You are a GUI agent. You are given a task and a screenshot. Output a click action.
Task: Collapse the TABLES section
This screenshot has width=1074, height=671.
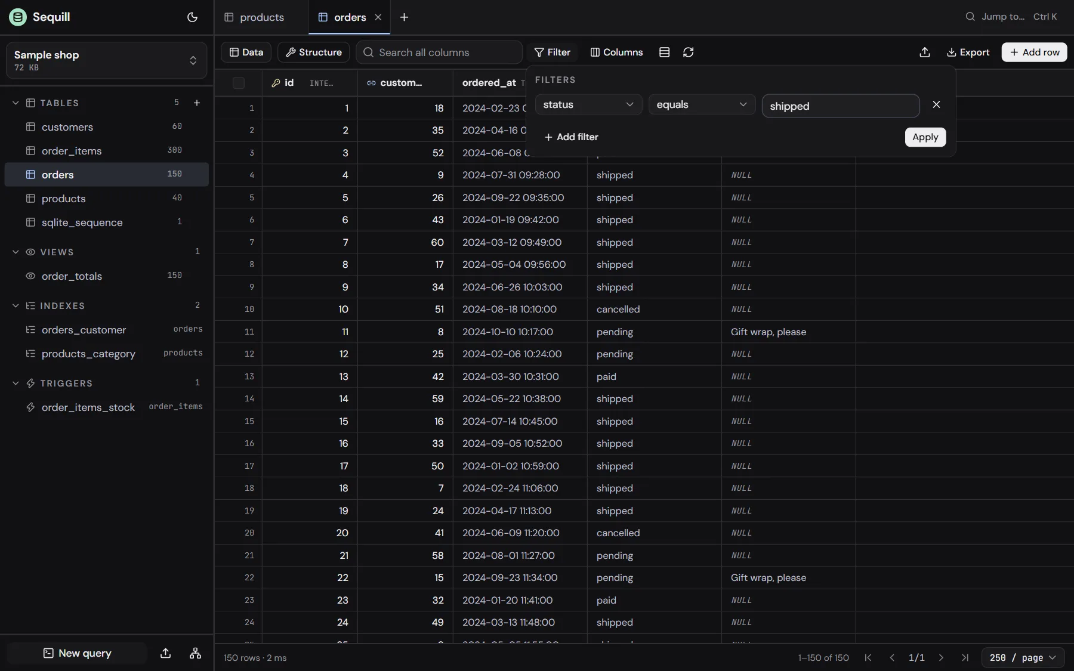click(16, 103)
